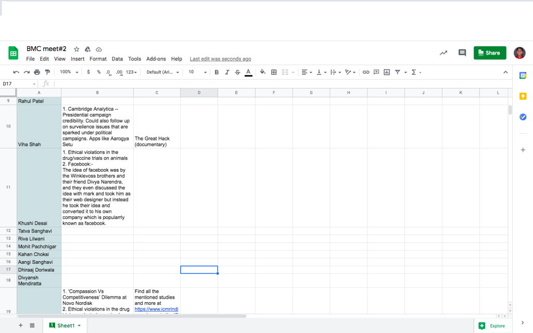Toggle bold formatting
Viewport: 533px width, 333px height.
pyautogui.click(x=217, y=72)
